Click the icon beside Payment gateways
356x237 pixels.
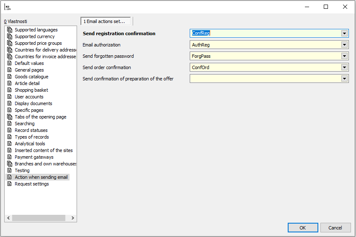click(x=10, y=157)
